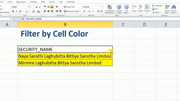Select the Mirmire Laghubitta yellow cell
Screen dimensions: 180x101
tap(65, 63)
